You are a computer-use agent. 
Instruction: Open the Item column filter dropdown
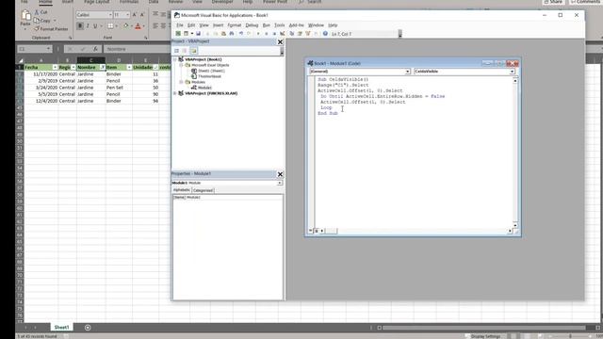(129, 67)
